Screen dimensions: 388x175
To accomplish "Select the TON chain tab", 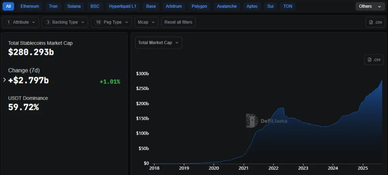I will tap(288, 6).
